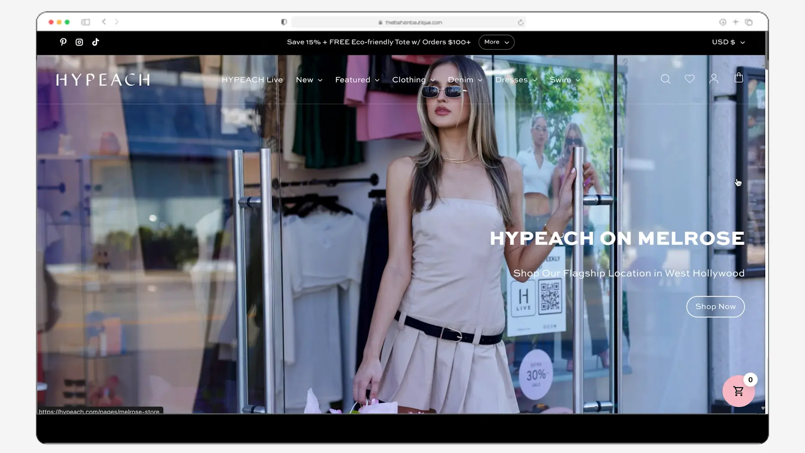The width and height of the screenshot is (805, 453).
Task: Expand the USD $ currency selector
Action: coord(728,42)
